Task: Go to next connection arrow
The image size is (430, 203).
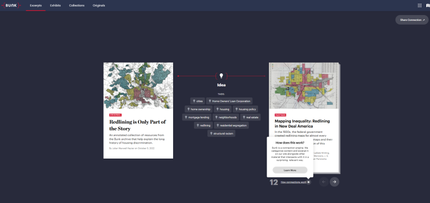Action: point(334,182)
